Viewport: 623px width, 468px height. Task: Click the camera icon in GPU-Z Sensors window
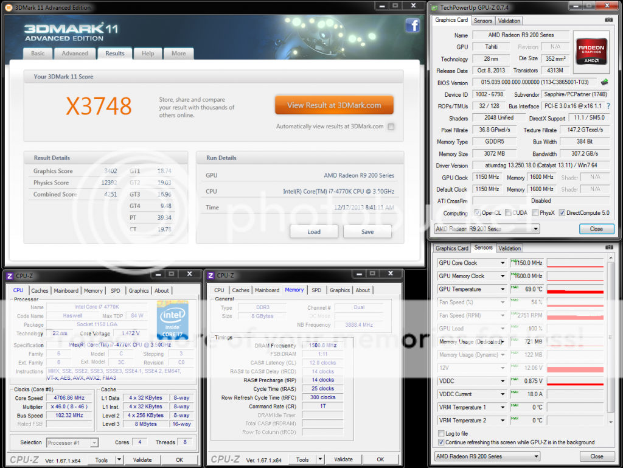pos(608,248)
